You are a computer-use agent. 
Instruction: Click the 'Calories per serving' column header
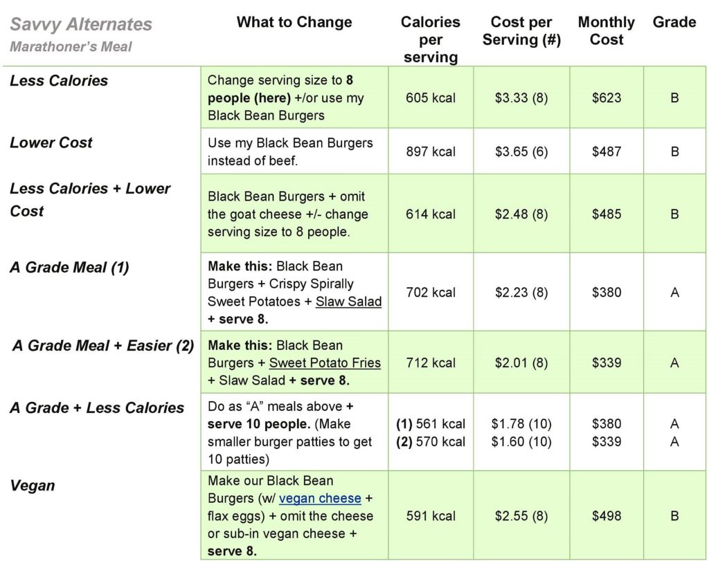[430, 39]
